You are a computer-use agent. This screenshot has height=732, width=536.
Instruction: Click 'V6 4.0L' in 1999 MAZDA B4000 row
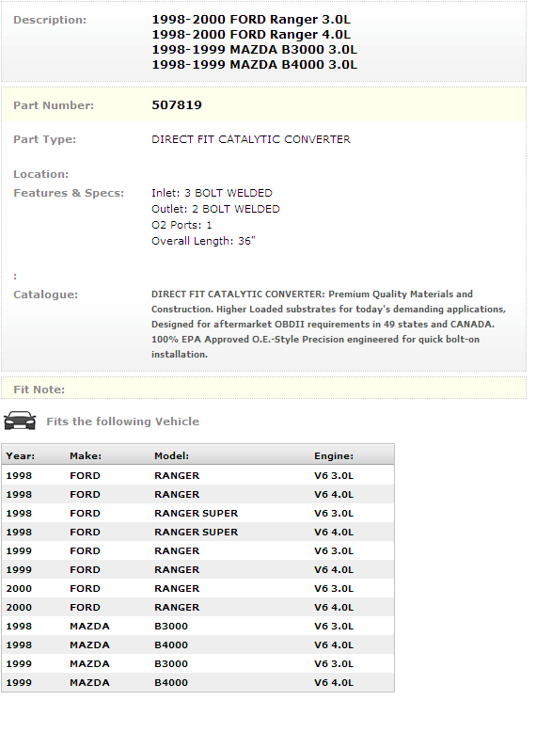pyautogui.click(x=334, y=682)
